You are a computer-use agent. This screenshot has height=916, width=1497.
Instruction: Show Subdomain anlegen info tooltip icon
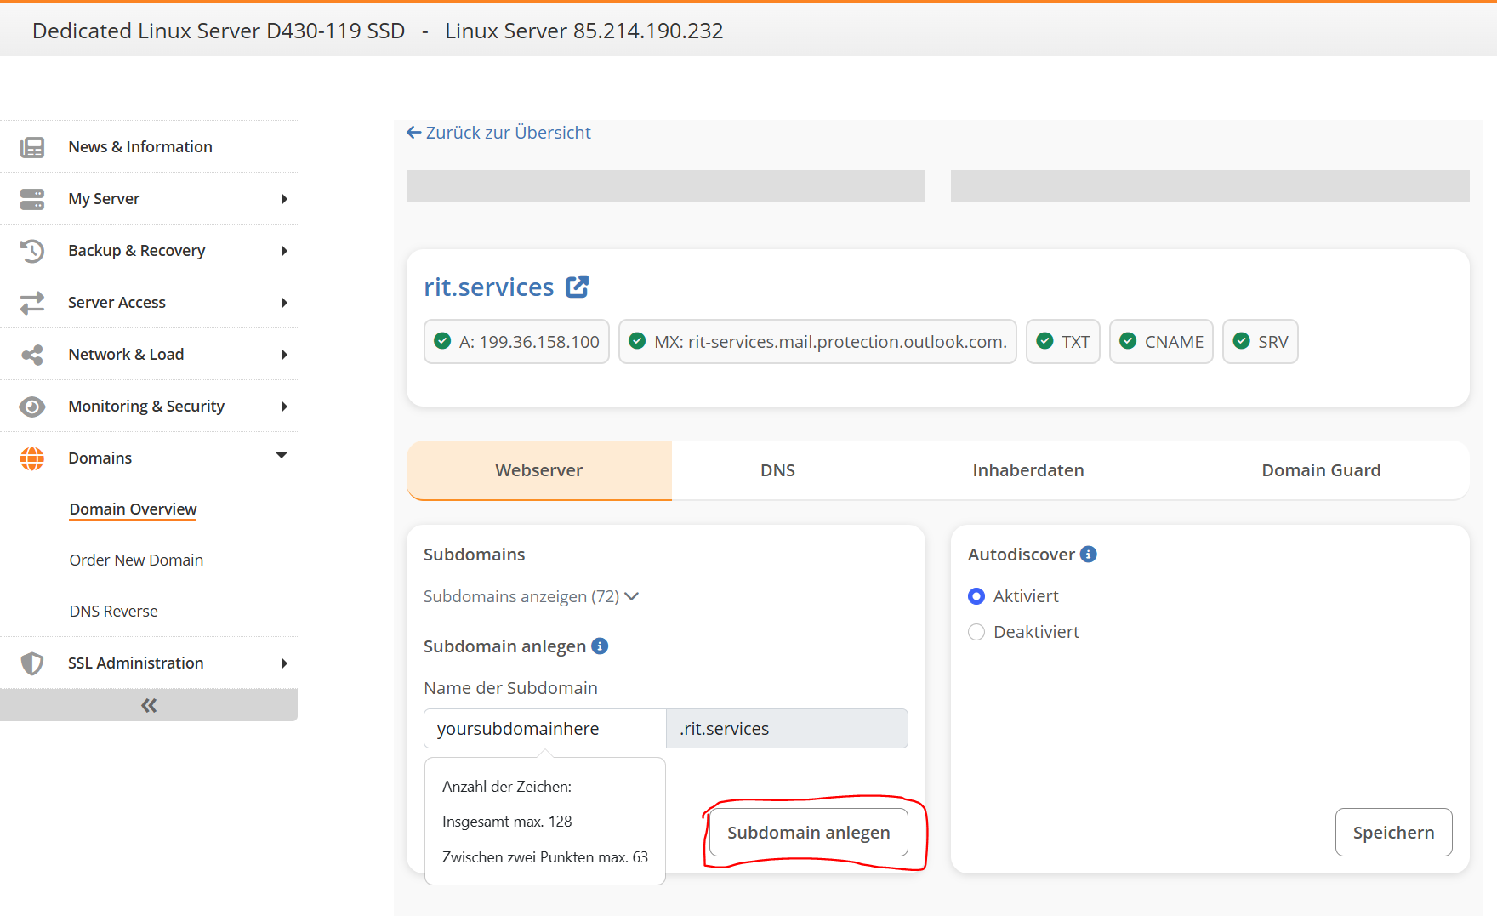click(x=600, y=646)
